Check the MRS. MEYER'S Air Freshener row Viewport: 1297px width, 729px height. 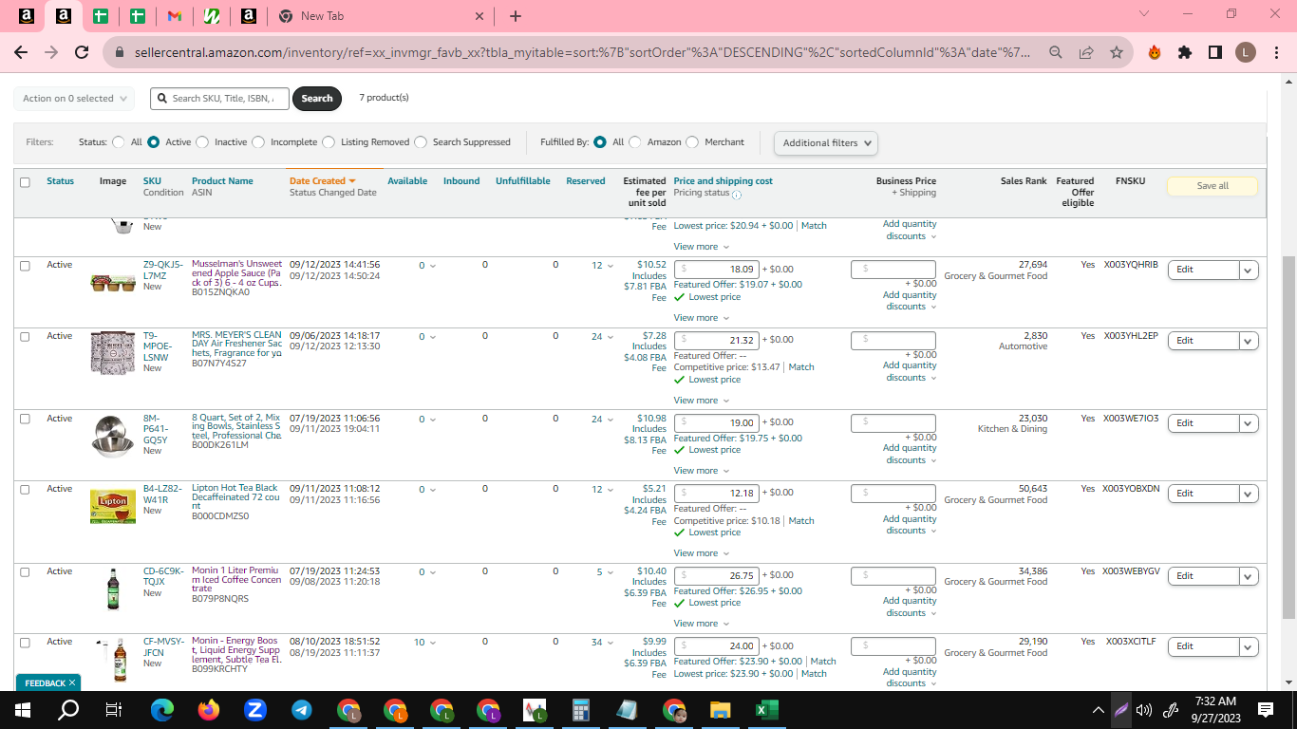click(25, 337)
